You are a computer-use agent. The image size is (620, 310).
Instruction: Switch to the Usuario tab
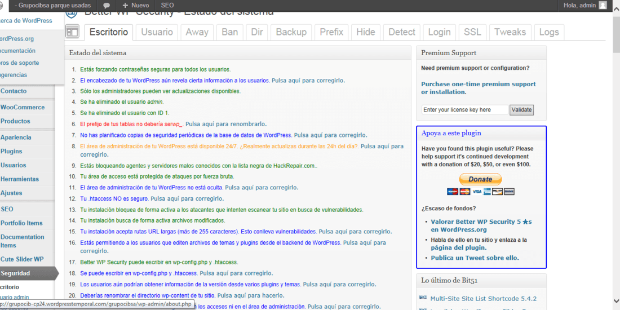(x=157, y=32)
